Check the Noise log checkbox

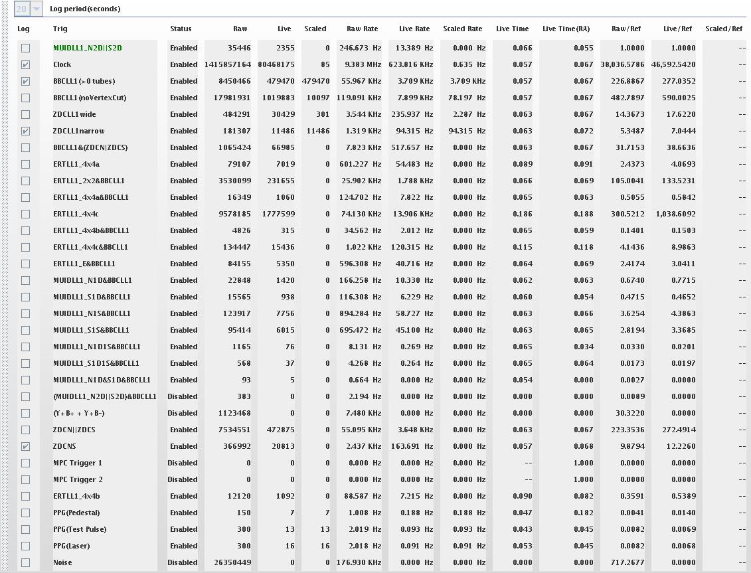(x=25, y=563)
